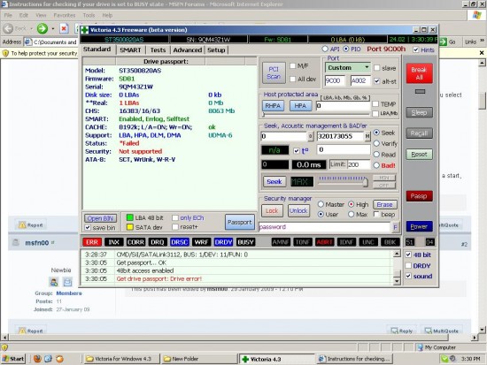Click the PCI Scan button
Screen dimensions: 487x365
point(274,72)
